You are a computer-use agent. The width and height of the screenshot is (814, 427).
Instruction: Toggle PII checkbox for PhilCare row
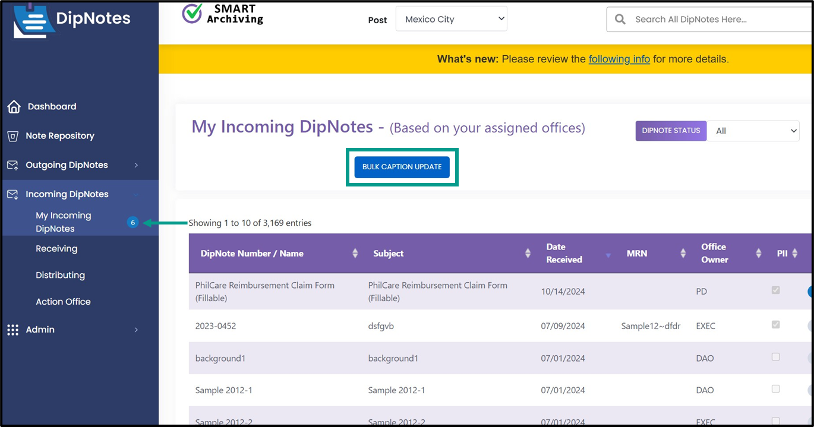(775, 290)
